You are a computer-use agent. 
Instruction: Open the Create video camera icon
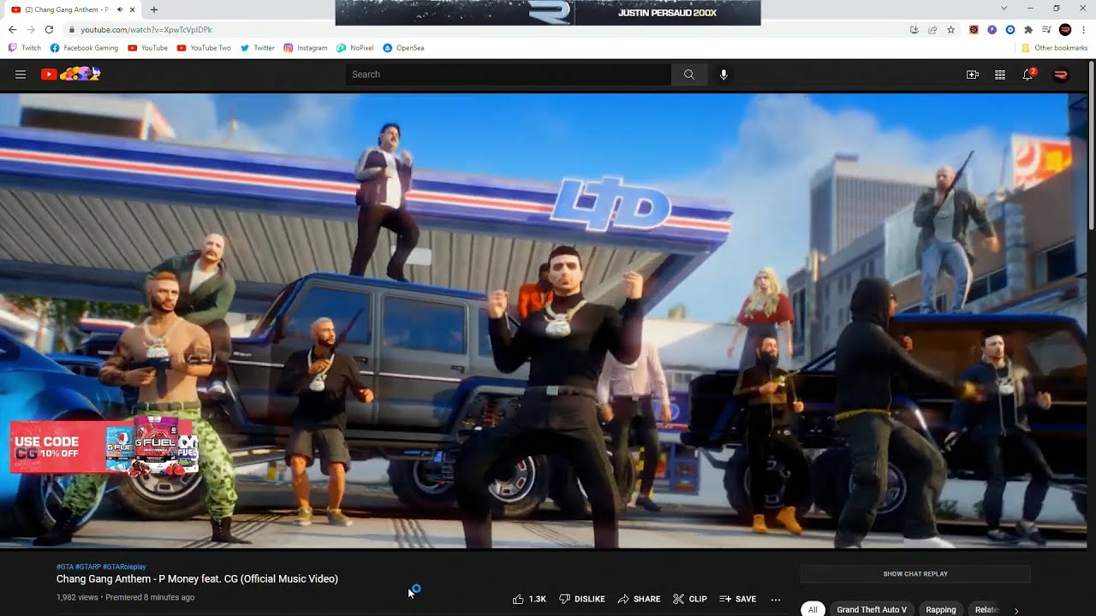[973, 74]
